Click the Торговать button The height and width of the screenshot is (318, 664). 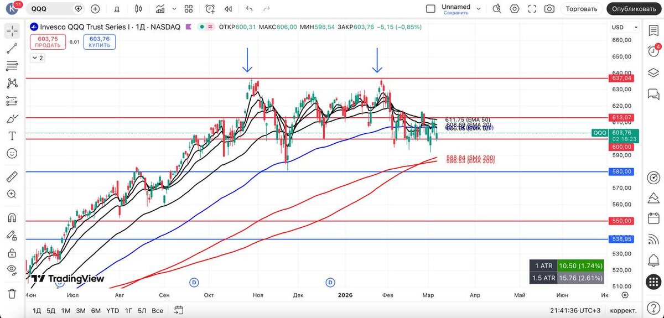click(582, 9)
